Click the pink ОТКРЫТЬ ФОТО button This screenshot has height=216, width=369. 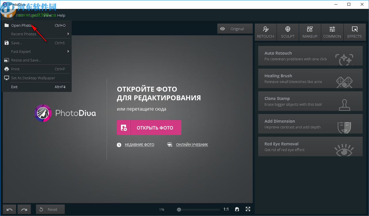click(x=149, y=128)
